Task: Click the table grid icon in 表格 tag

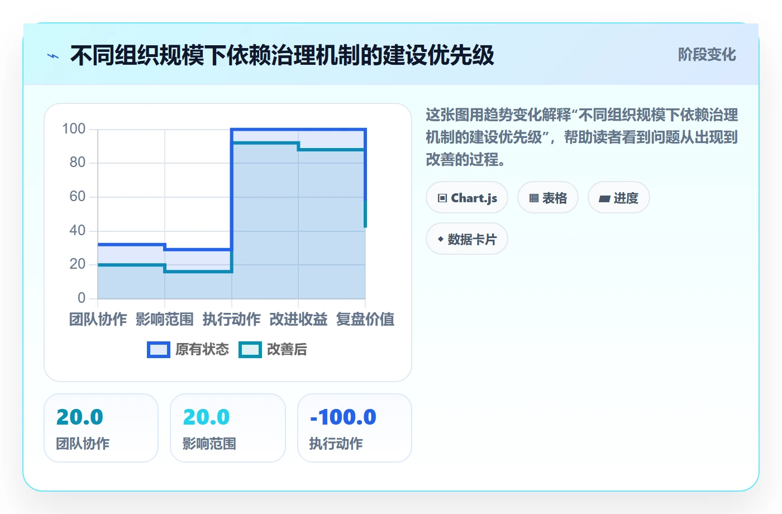Action: click(534, 198)
